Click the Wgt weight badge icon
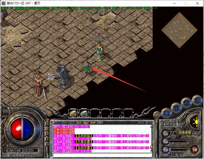 point(166,149)
